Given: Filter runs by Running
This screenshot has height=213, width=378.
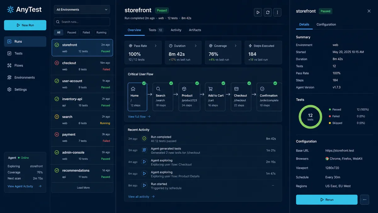Looking at the screenshot, I should click(x=101, y=32).
